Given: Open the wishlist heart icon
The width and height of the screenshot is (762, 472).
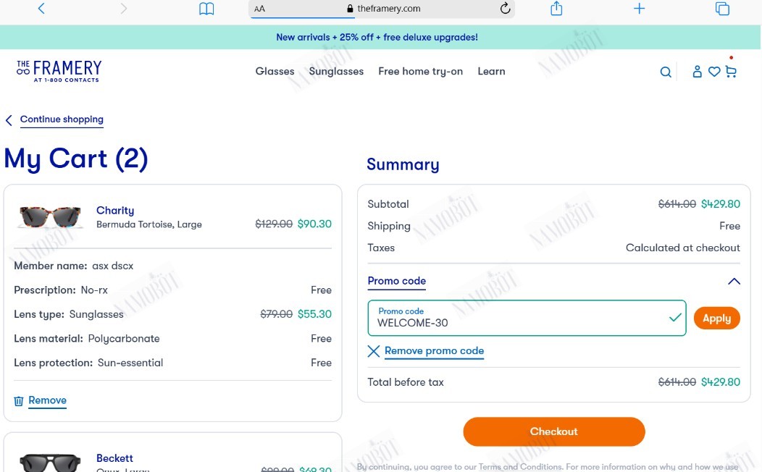Looking at the screenshot, I should coord(714,72).
